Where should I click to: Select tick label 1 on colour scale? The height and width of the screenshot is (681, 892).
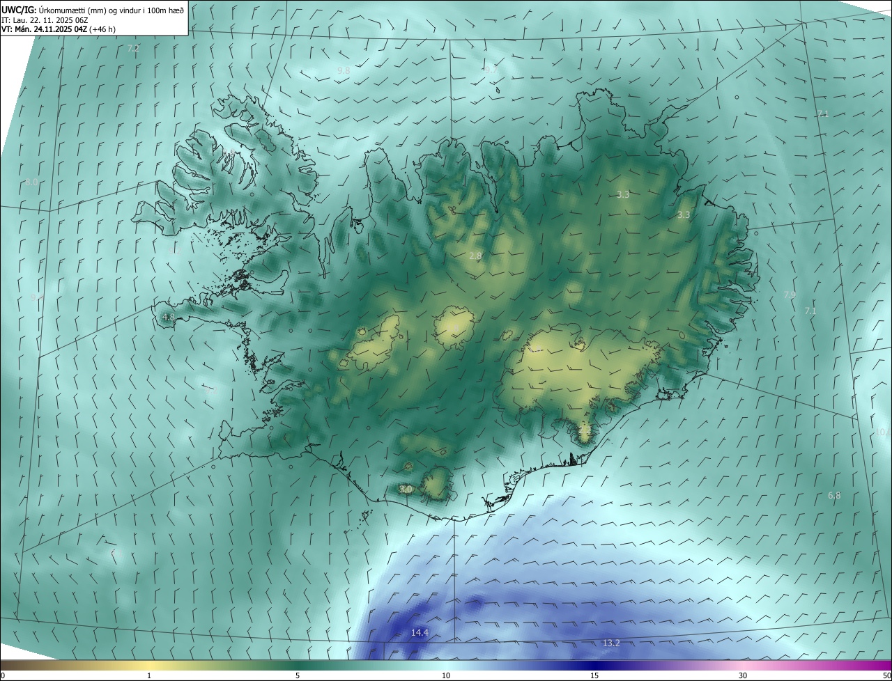coord(149,675)
